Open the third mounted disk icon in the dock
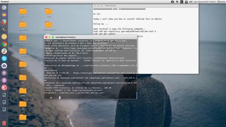 pos(4,109)
